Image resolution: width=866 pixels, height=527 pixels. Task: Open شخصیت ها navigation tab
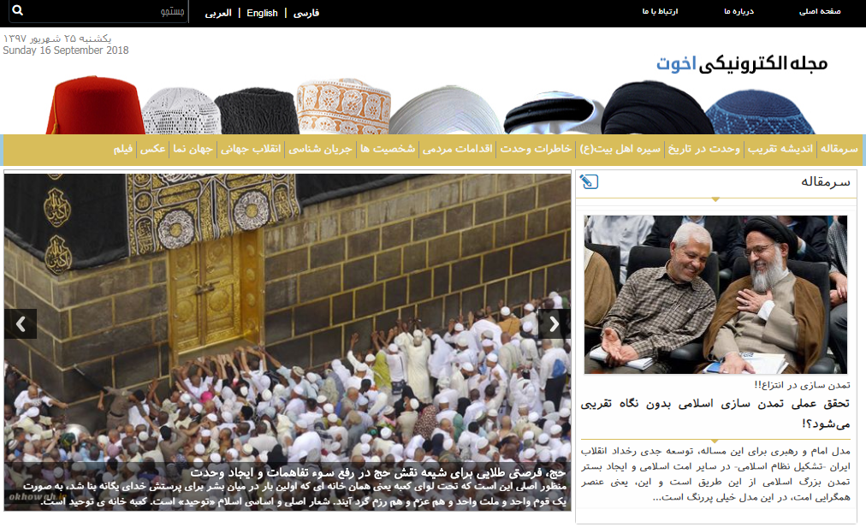pos(387,149)
